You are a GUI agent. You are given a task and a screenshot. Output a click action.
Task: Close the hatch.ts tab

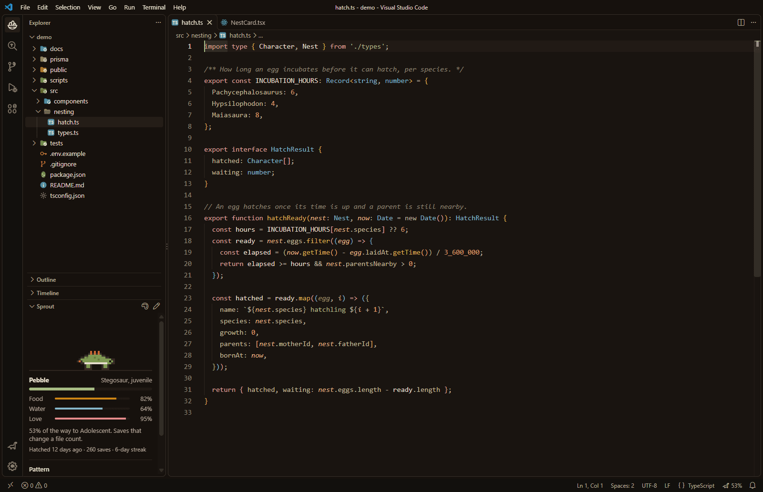[x=209, y=22]
